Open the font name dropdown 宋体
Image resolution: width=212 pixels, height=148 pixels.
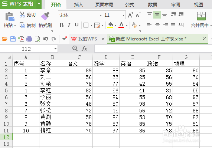(x=101, y=15)
